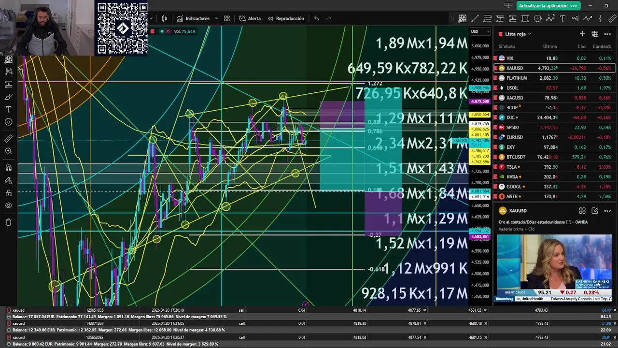Delete drawings with the trash icon

[x=8, y=222]
